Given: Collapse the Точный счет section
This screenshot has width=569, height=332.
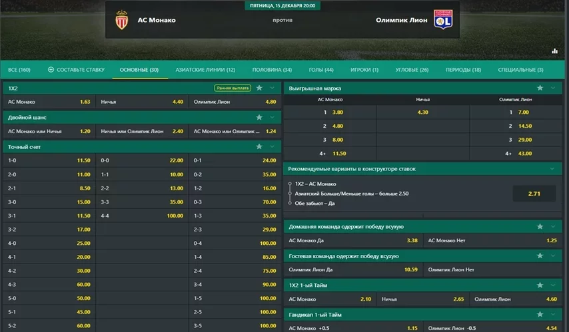Looking at the screenshot, I should coord(272,147).
